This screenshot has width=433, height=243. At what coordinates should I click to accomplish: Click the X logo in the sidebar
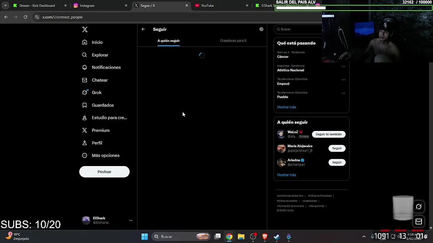(x=85, y=29)
